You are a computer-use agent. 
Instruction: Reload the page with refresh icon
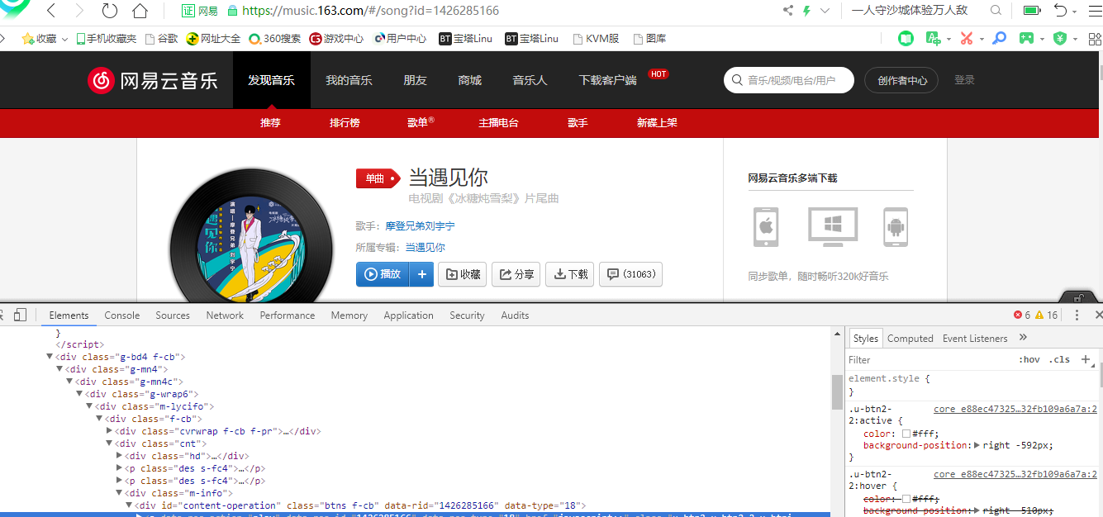pyautogui.click(x=109, y=11)
